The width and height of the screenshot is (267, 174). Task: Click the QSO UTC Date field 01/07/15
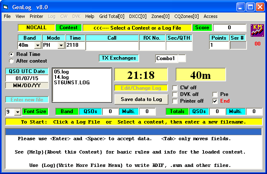click(27, 78)
